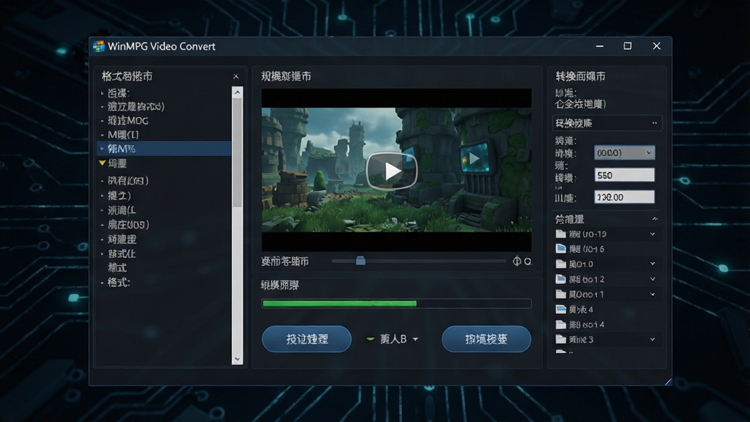Expand the highlighted M% tree row arrow
Screen dimensions: 750x422
(102, 149)
